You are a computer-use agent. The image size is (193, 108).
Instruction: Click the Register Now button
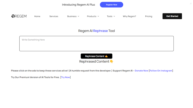click(x=111, y=5)
